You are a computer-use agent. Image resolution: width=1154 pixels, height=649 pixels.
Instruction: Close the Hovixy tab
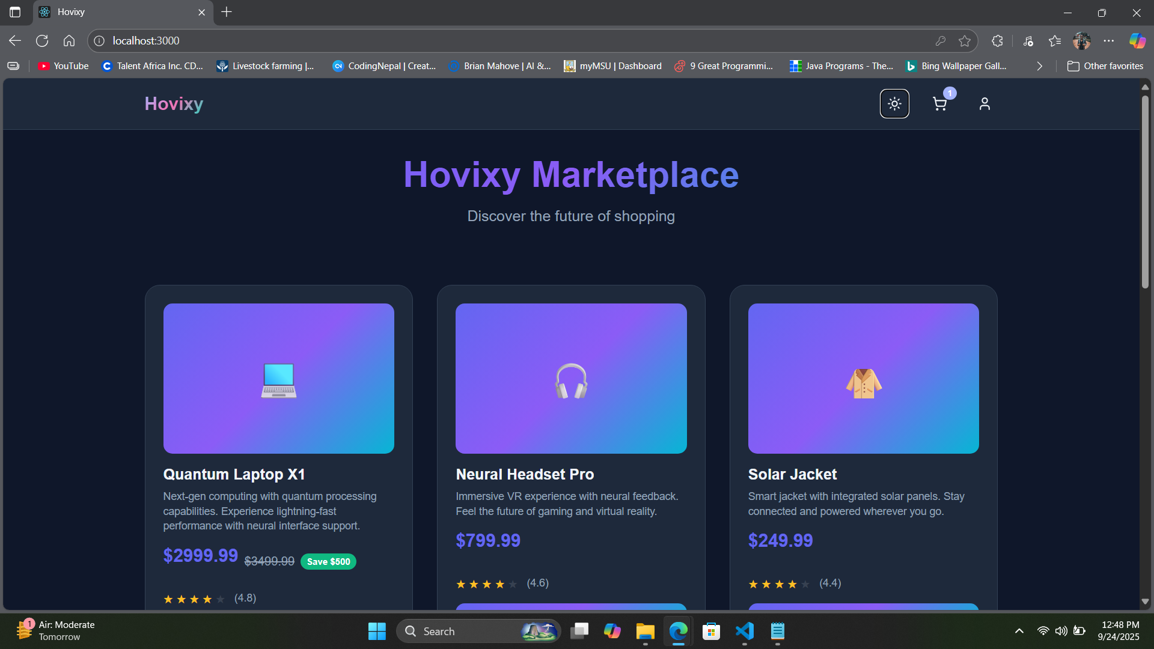pos(202,12)
